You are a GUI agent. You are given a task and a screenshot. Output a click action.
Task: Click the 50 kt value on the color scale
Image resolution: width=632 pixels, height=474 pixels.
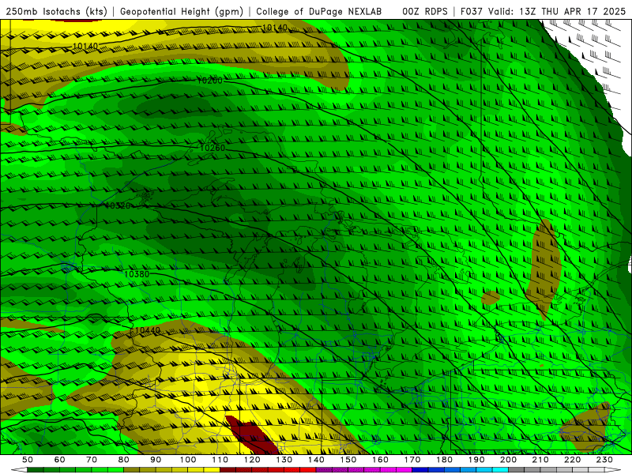(x=28, y=460)
